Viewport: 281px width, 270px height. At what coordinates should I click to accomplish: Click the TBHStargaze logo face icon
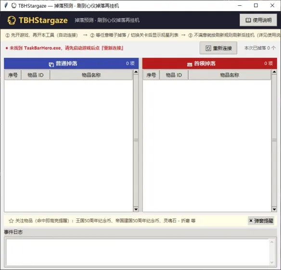12,20
